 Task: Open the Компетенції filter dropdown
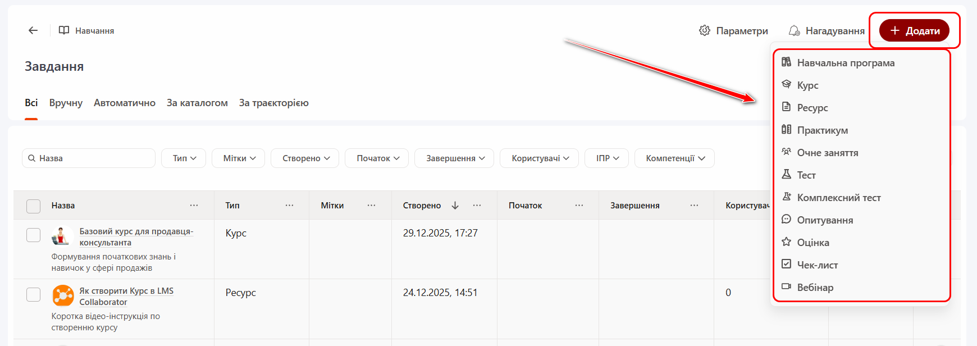coord(674,158)
